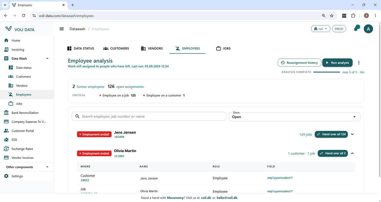Open the hamburger navigation menu
Viewport: 381px width, 202px height.
coord(62,29)
